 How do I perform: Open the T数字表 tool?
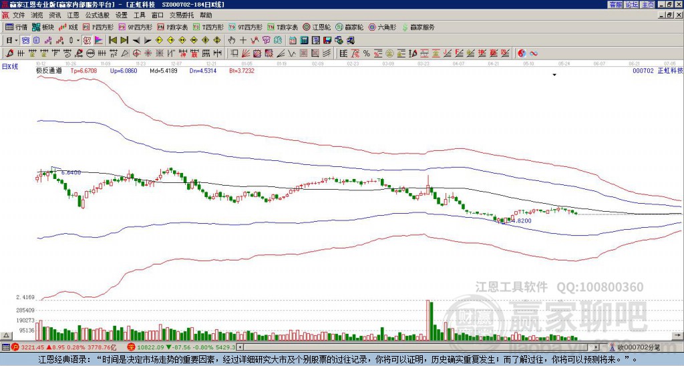tap(283, 27)
